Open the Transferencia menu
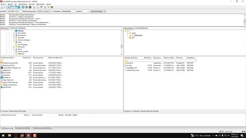 pos(23,4)
